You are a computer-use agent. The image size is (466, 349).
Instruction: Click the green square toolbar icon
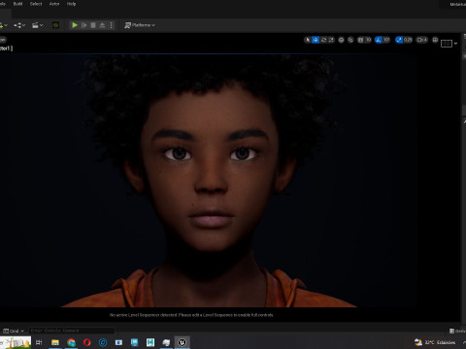tap(55, 25)
